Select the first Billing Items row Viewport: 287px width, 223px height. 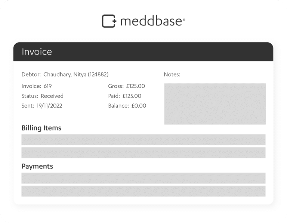tap(143, 140)
